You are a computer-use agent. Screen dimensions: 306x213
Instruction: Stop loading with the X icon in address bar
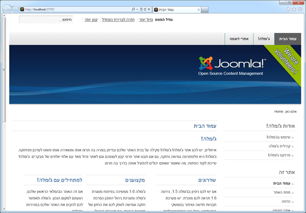149,9
